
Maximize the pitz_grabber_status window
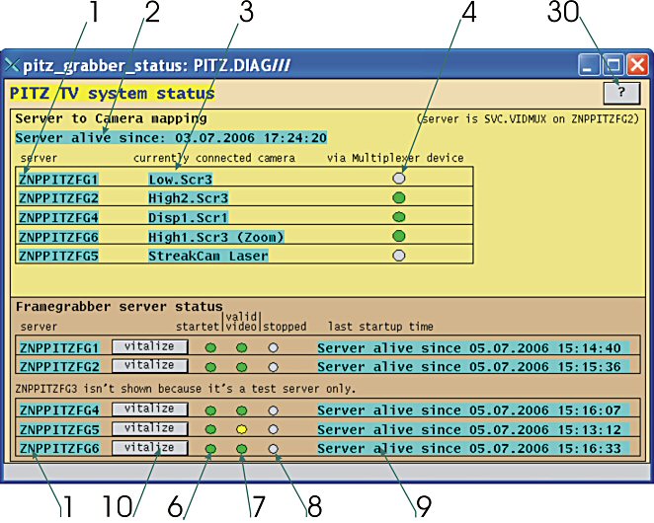[x=613, y=65]
